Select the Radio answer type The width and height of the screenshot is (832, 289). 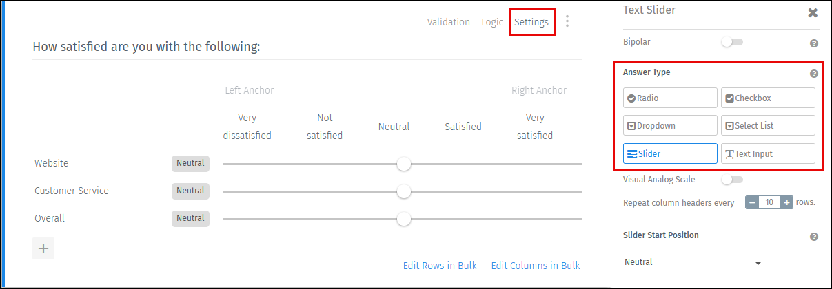click(x=670, y=98)
